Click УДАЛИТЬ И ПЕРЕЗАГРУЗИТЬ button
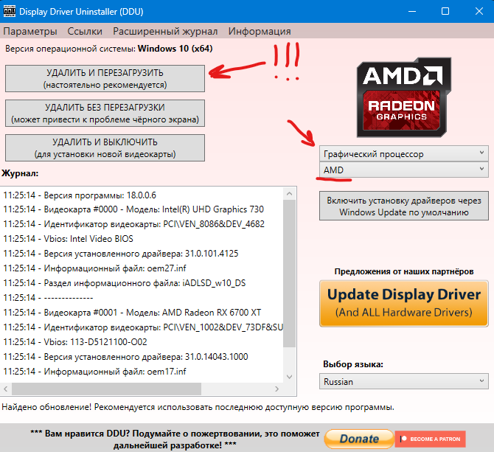The width and height of the screenshot is (494, 452). click(105, 78)
